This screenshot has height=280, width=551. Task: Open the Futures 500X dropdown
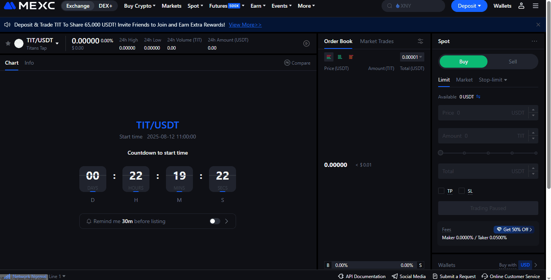point(227,6)
